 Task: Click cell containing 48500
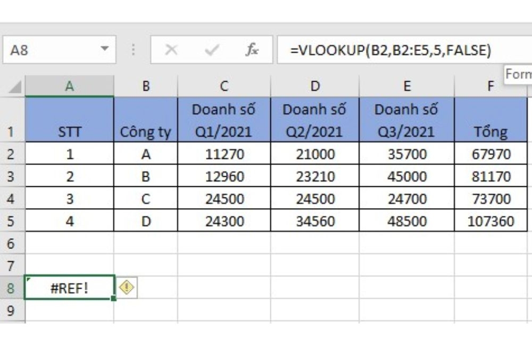[x=407, y=221]
